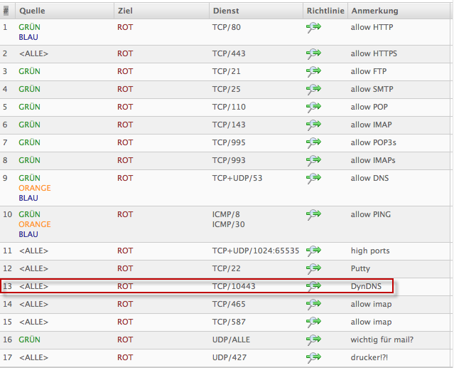Screen dimensions: 454x368
Task: Click the 'wichtig für mail?' remark
Action: (381, 340)
